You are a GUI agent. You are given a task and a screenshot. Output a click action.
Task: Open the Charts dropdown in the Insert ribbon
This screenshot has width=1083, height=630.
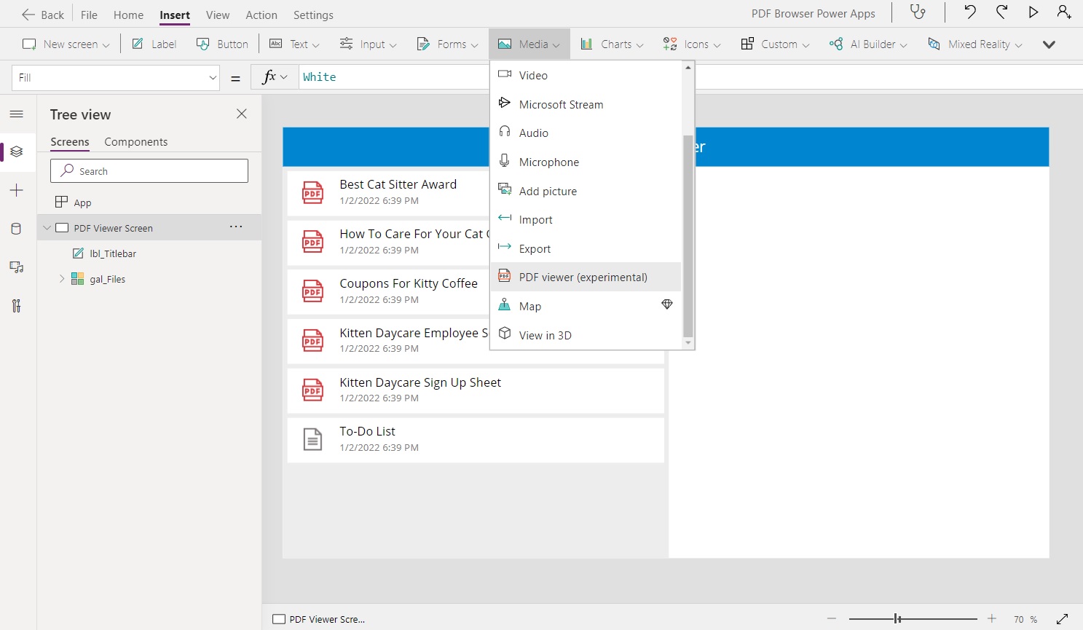[x=611, y=44]
